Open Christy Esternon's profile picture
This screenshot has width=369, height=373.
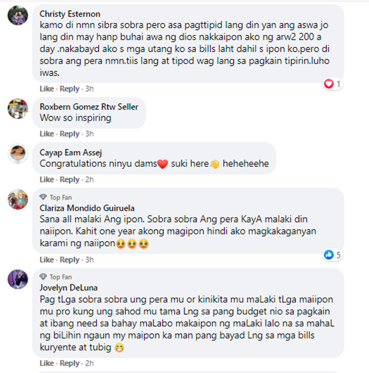[18, 15]
